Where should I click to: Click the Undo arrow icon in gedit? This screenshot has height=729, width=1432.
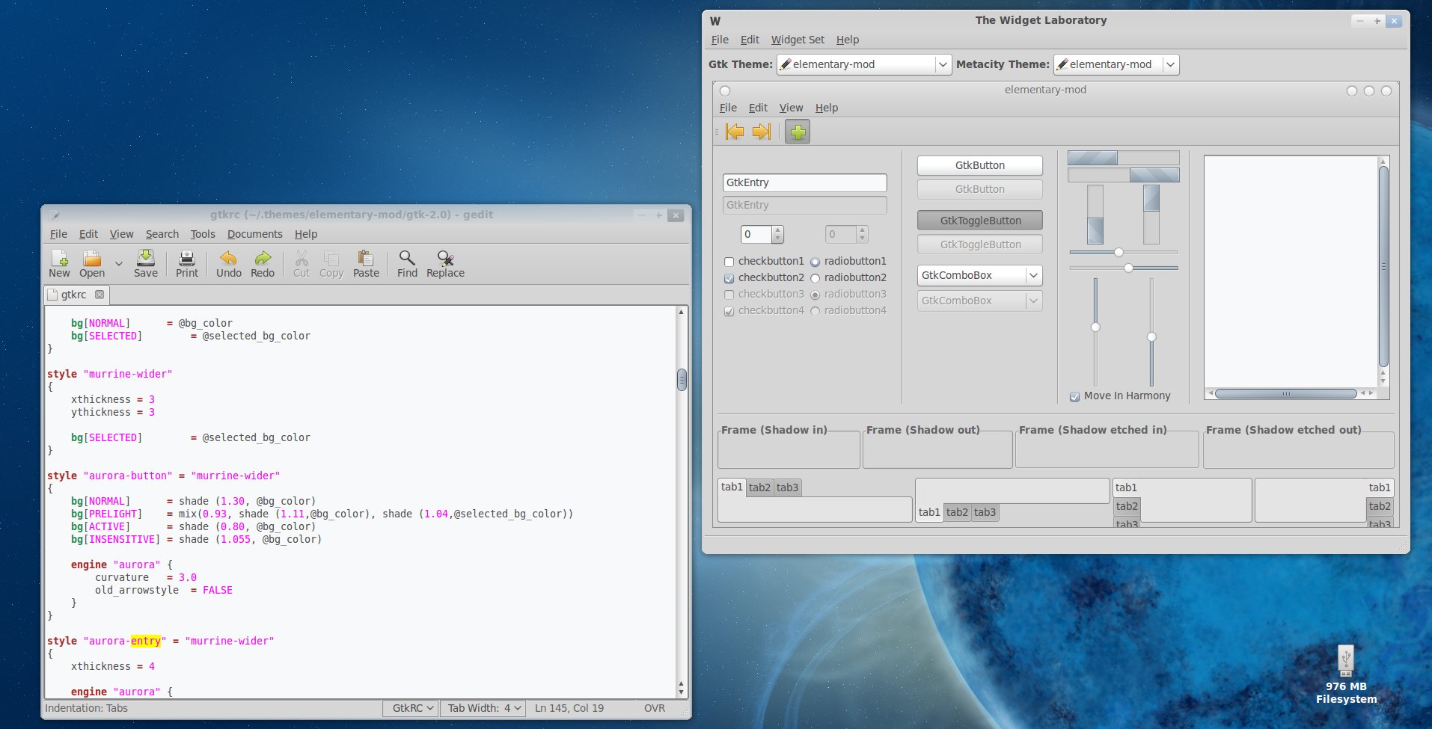pyautogui.click(x=228, y=258)
